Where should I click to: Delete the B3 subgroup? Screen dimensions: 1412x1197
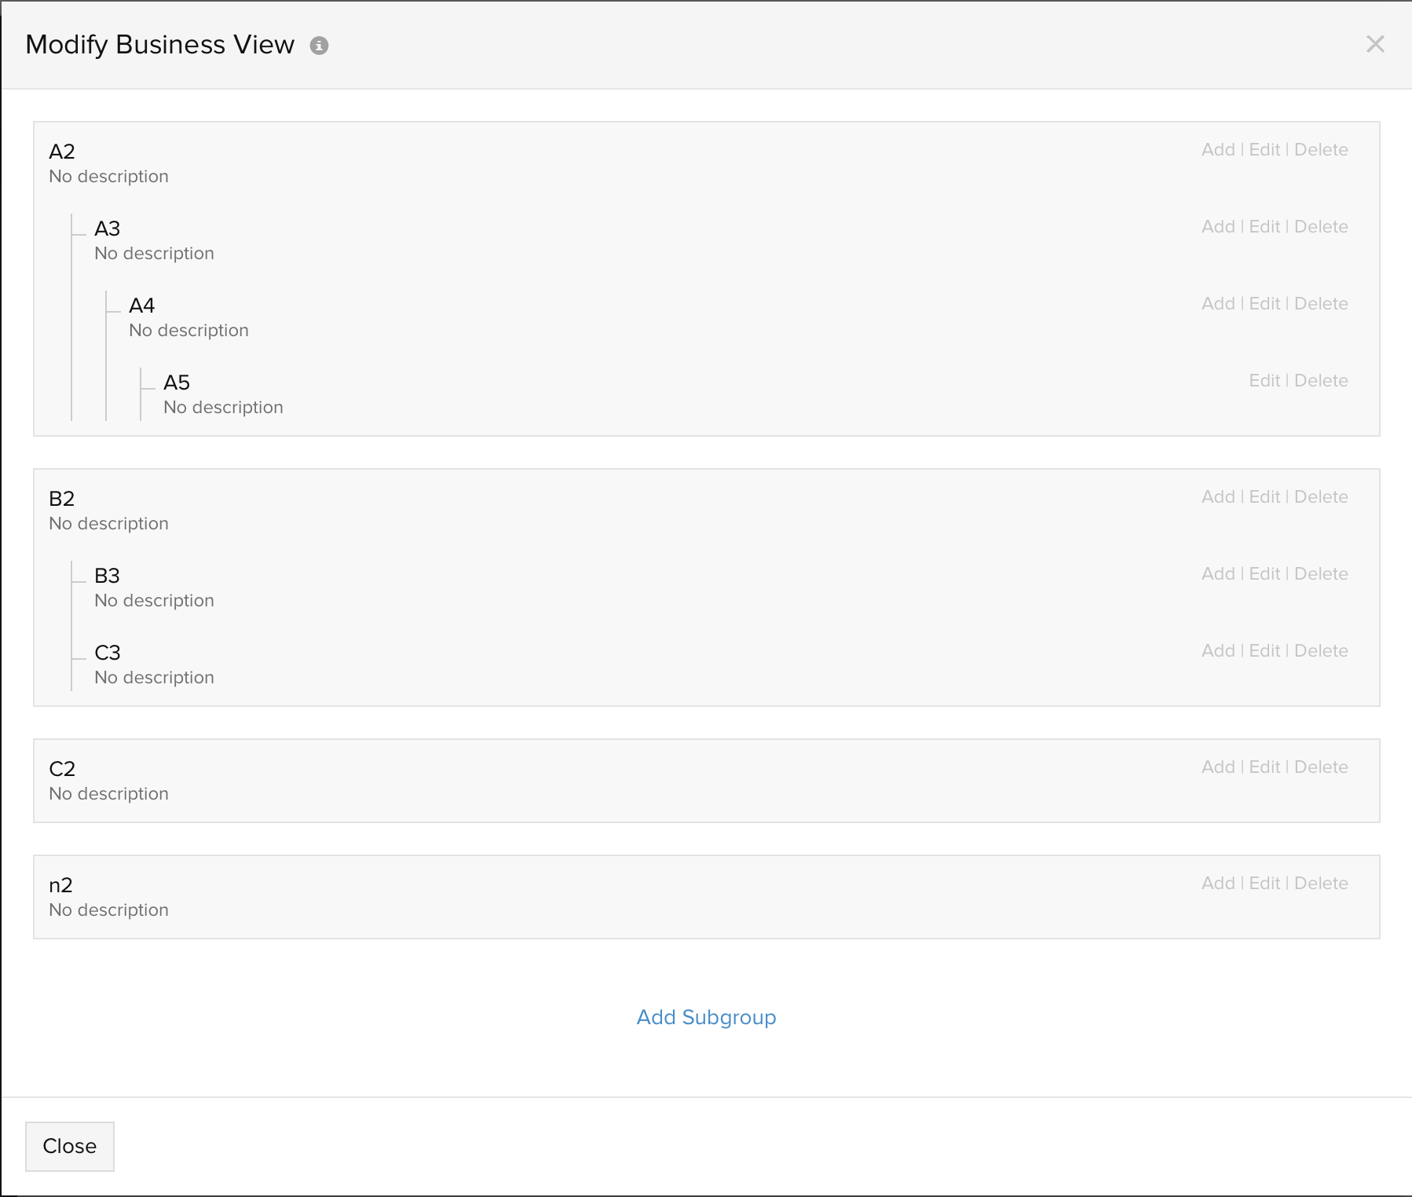[1321, 574]
